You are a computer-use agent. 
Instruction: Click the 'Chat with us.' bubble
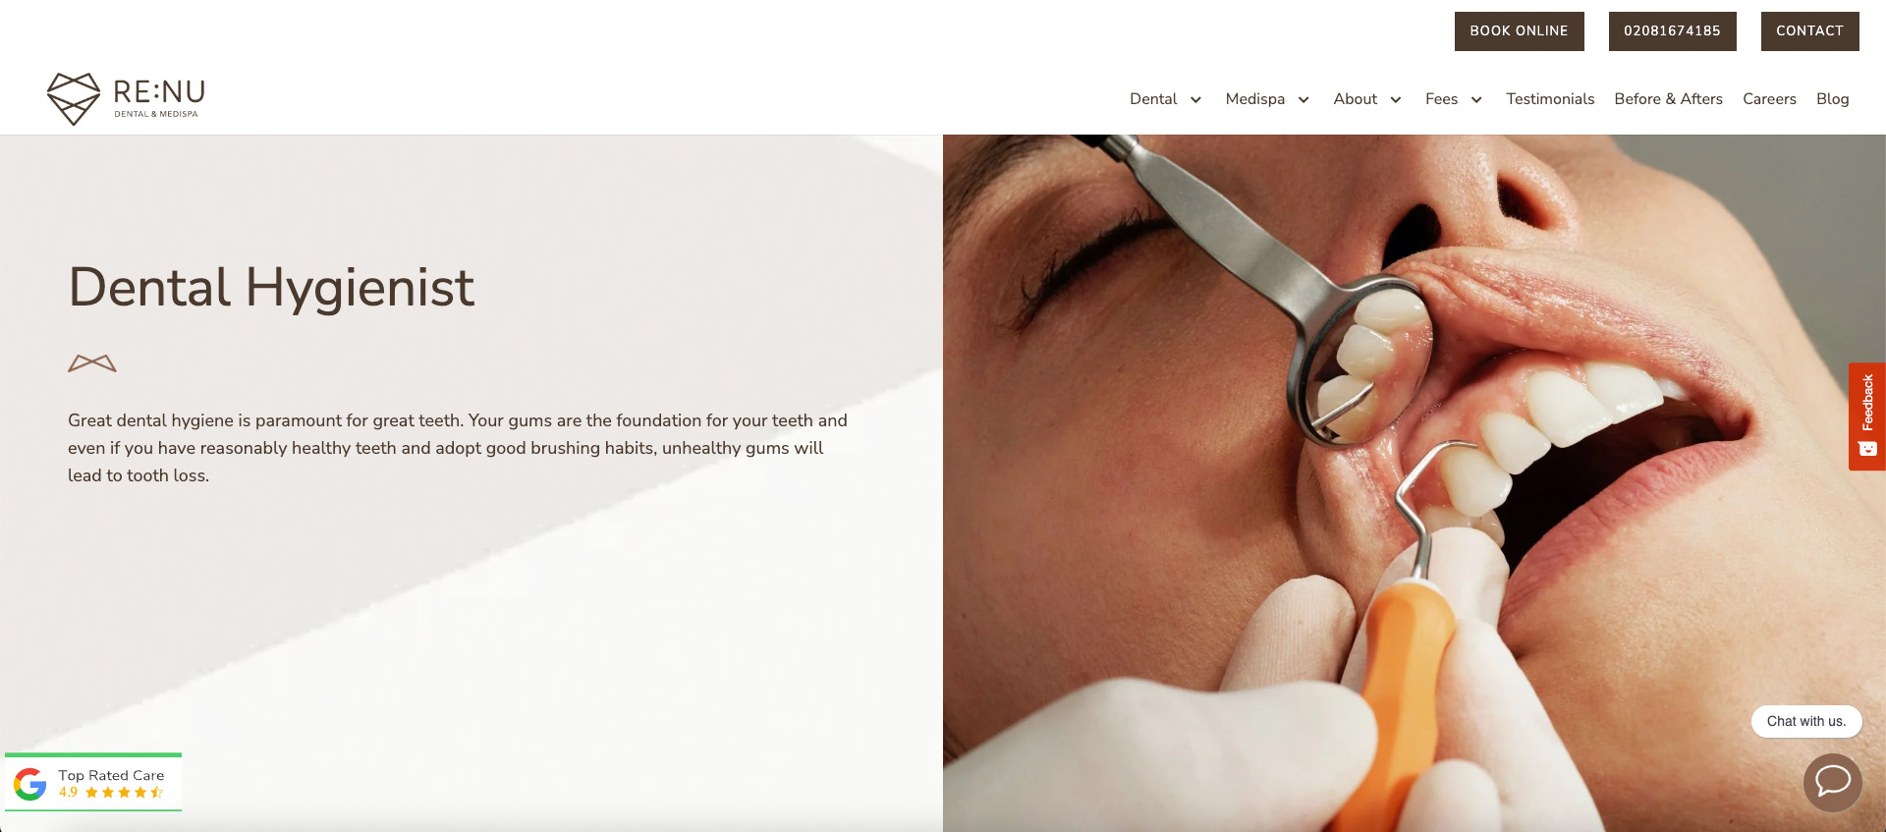tap(1806, 721)
